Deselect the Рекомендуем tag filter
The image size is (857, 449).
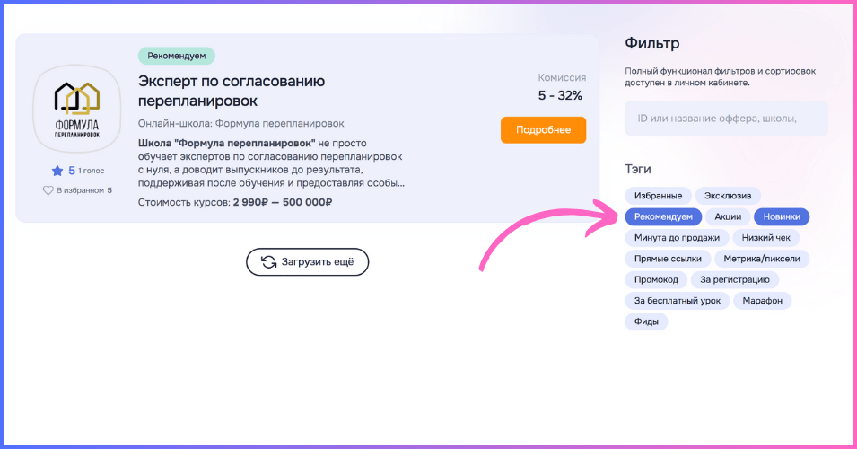click(663, 216)
